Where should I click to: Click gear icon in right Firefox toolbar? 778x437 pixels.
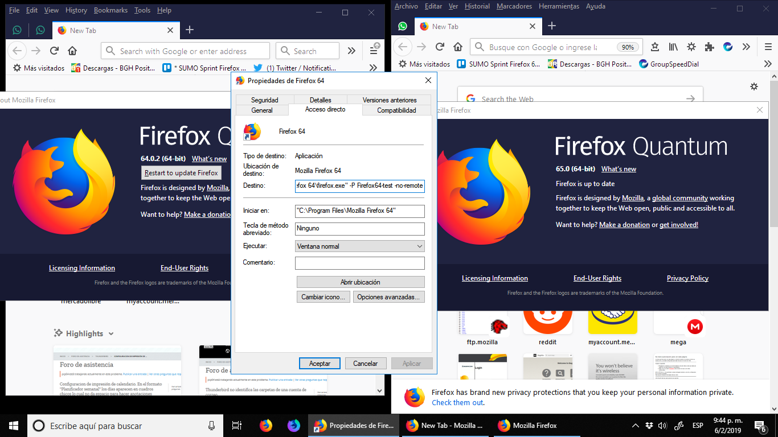click(x=691, y=47)
